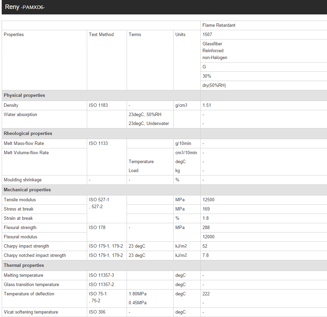Screen dimensions: 327x317
Task: Click the Temperature term under Melt Volume-flow
Action: pos(141,162)
